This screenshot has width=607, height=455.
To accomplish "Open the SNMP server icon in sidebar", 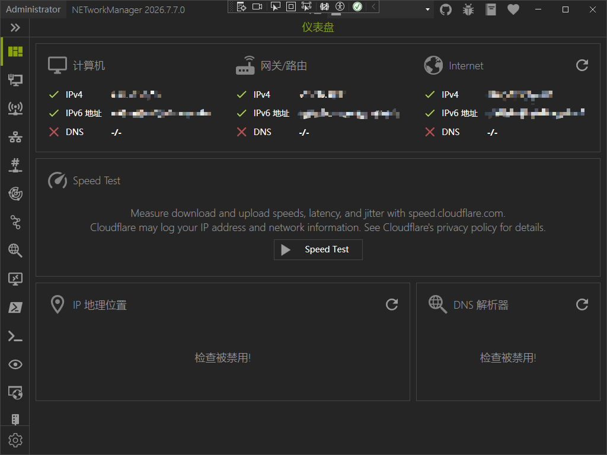I will 15,419.
